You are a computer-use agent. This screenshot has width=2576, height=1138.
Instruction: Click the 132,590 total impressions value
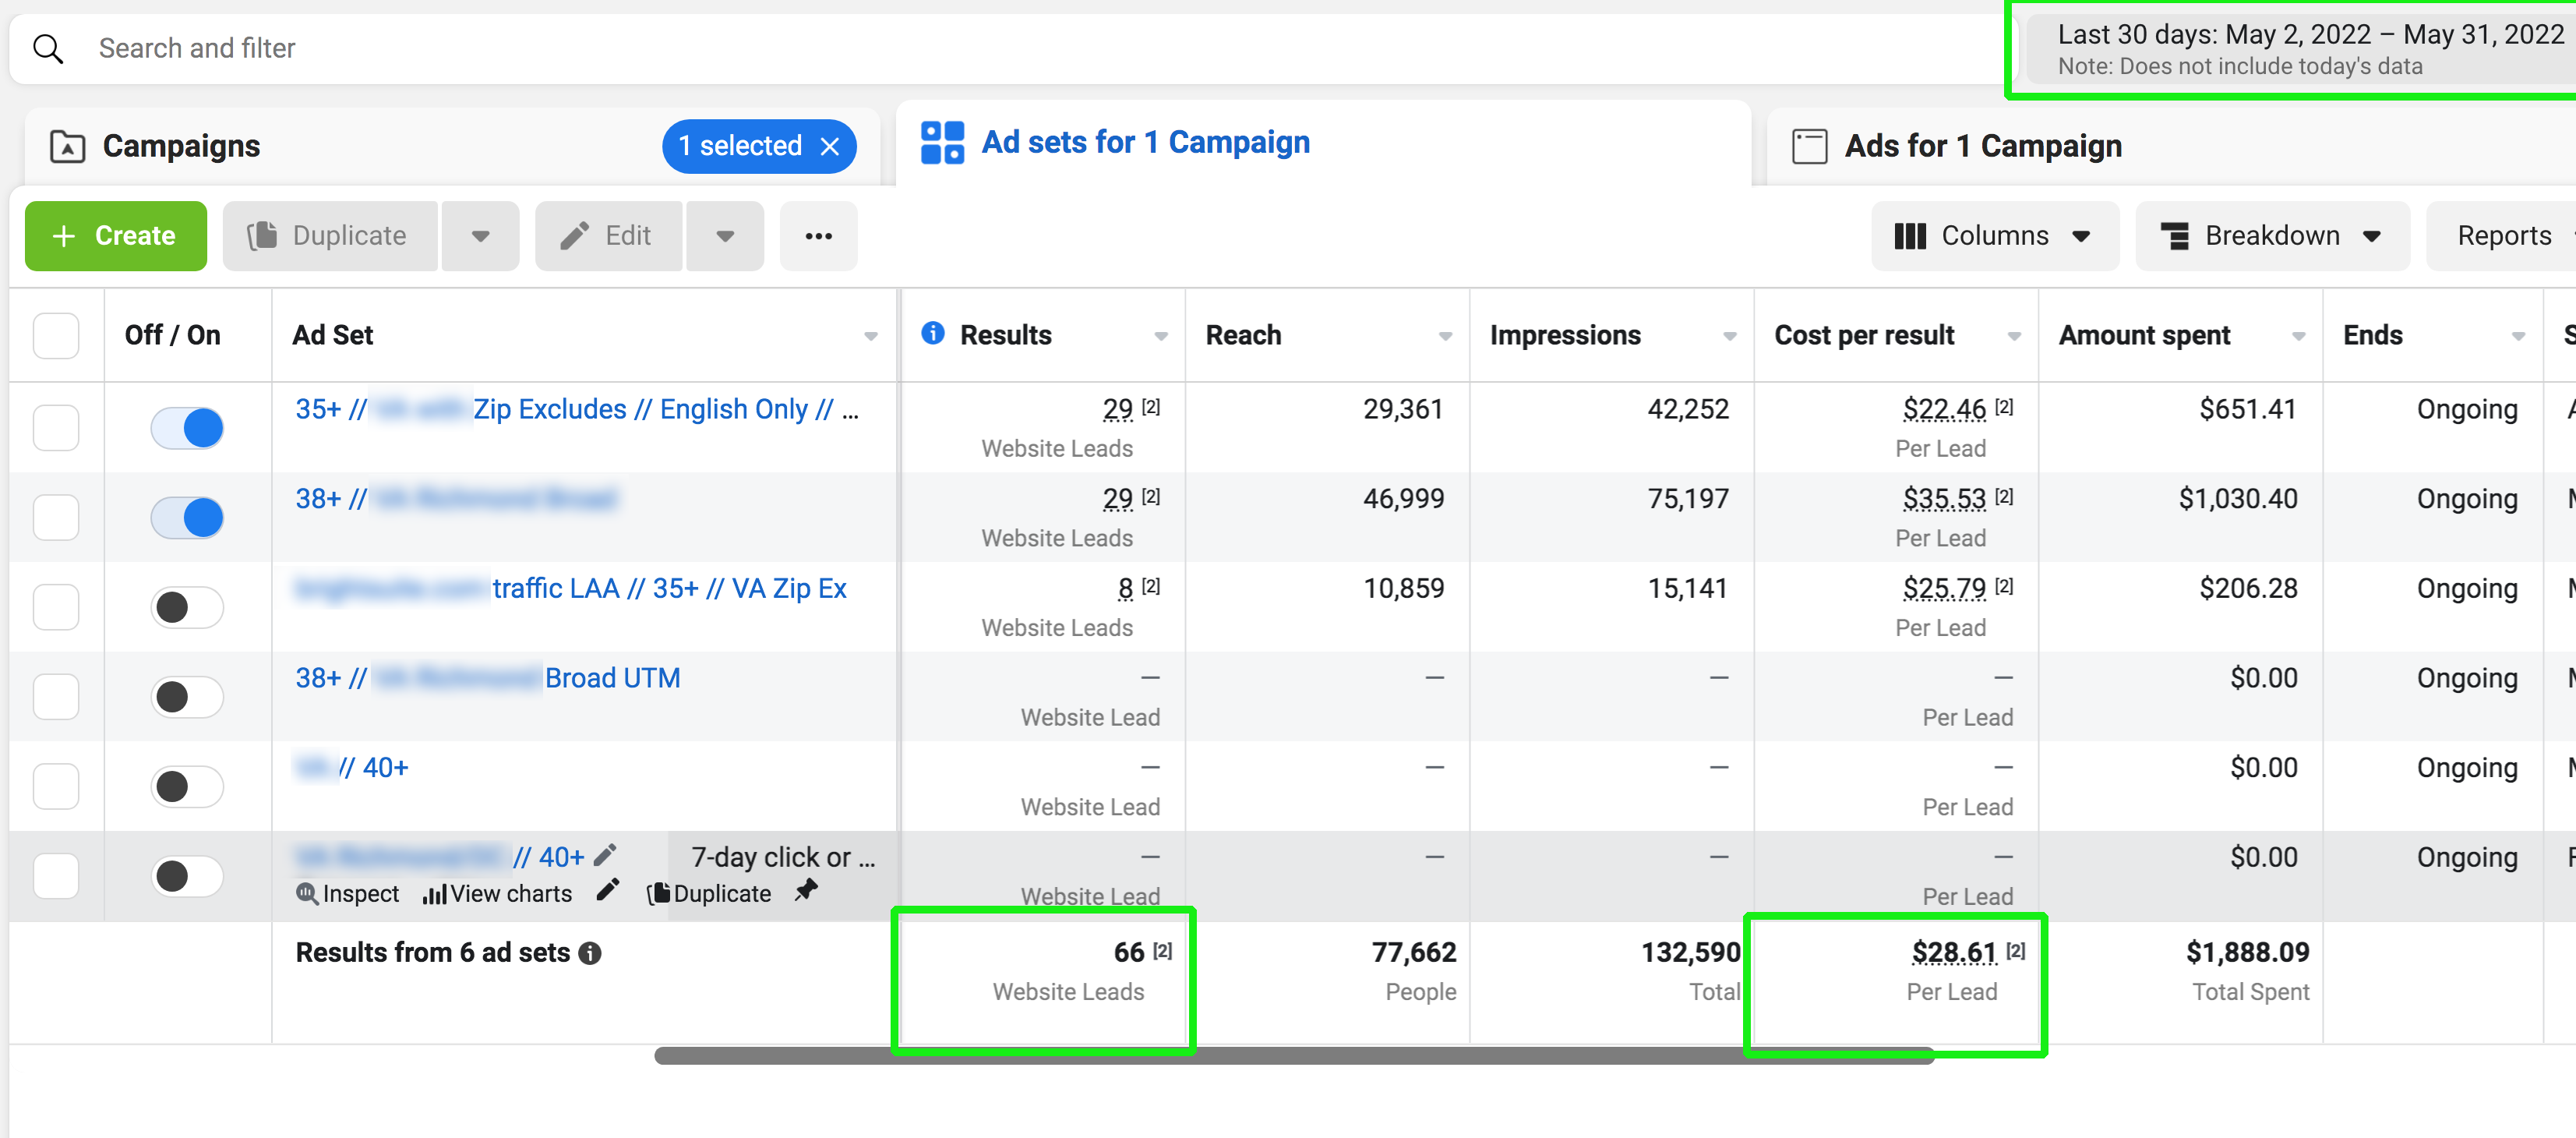tap(1689, 952)
